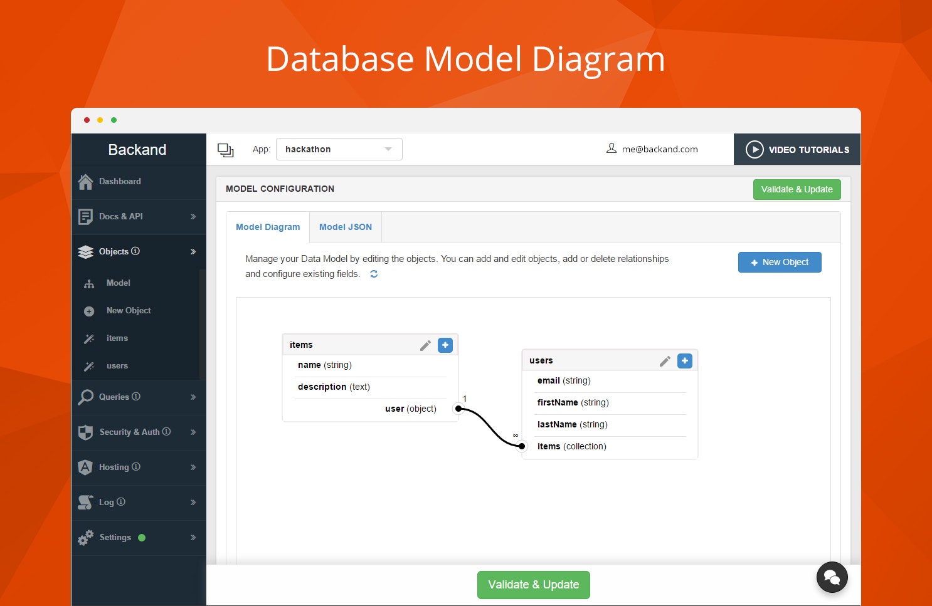Edit the items object with pencil icon
Viewport: 932px width, 606px height.
425,345
